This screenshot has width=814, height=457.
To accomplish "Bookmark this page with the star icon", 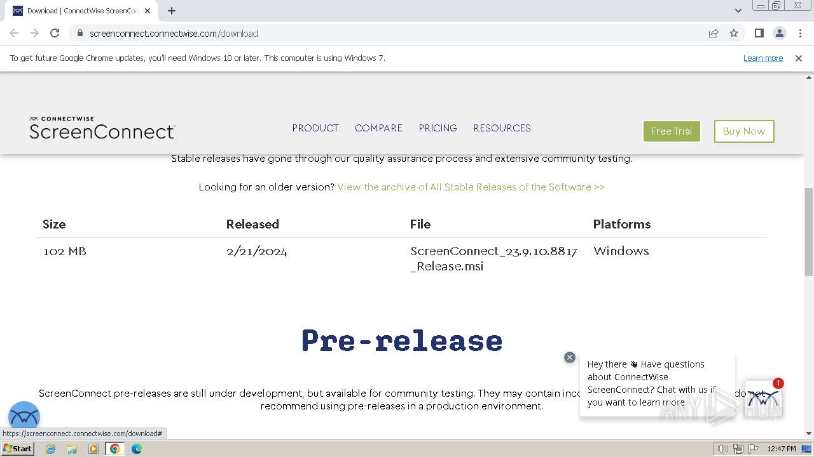I will [734, 34].
